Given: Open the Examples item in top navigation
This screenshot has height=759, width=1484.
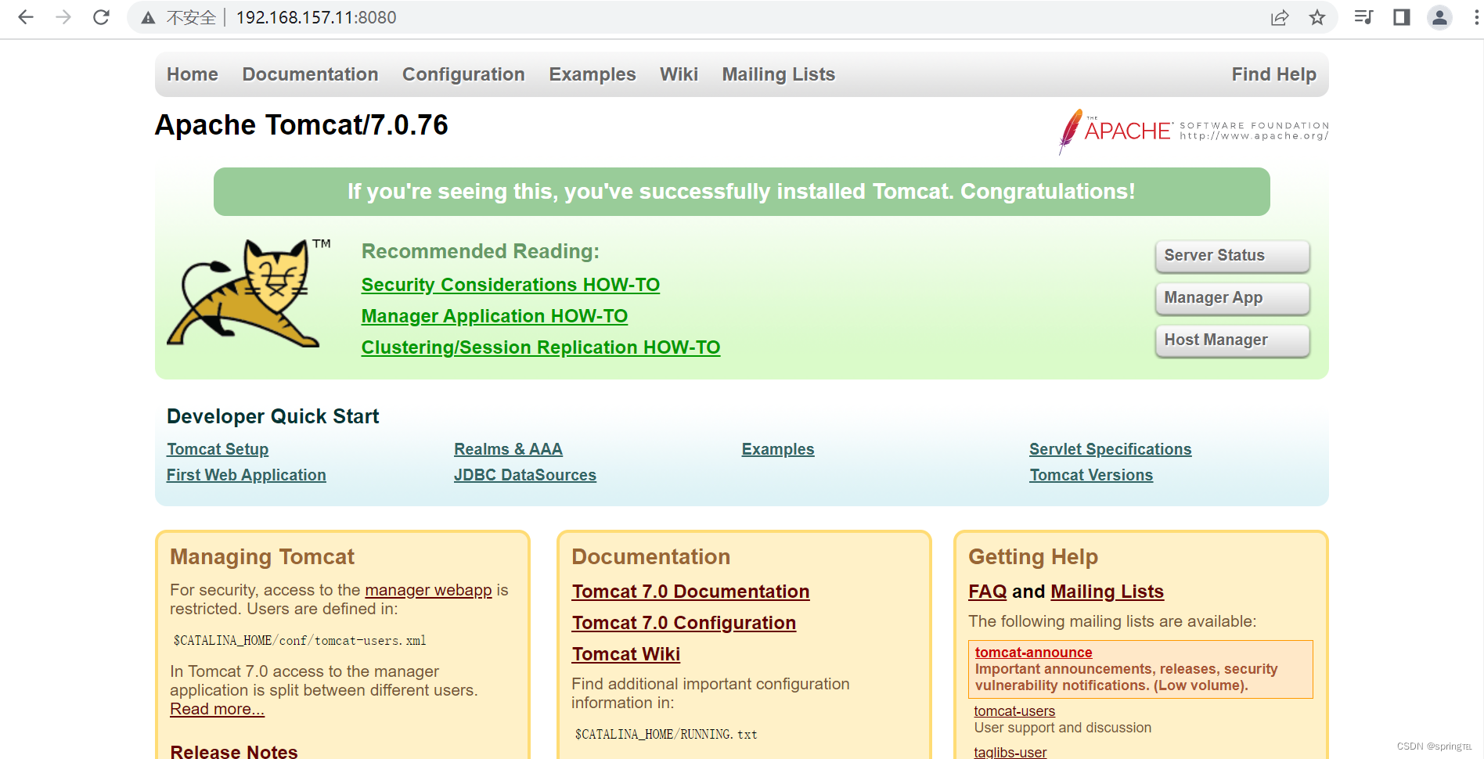Looking at the screenshot, I should pyautogui.click(x=593, y=74).
